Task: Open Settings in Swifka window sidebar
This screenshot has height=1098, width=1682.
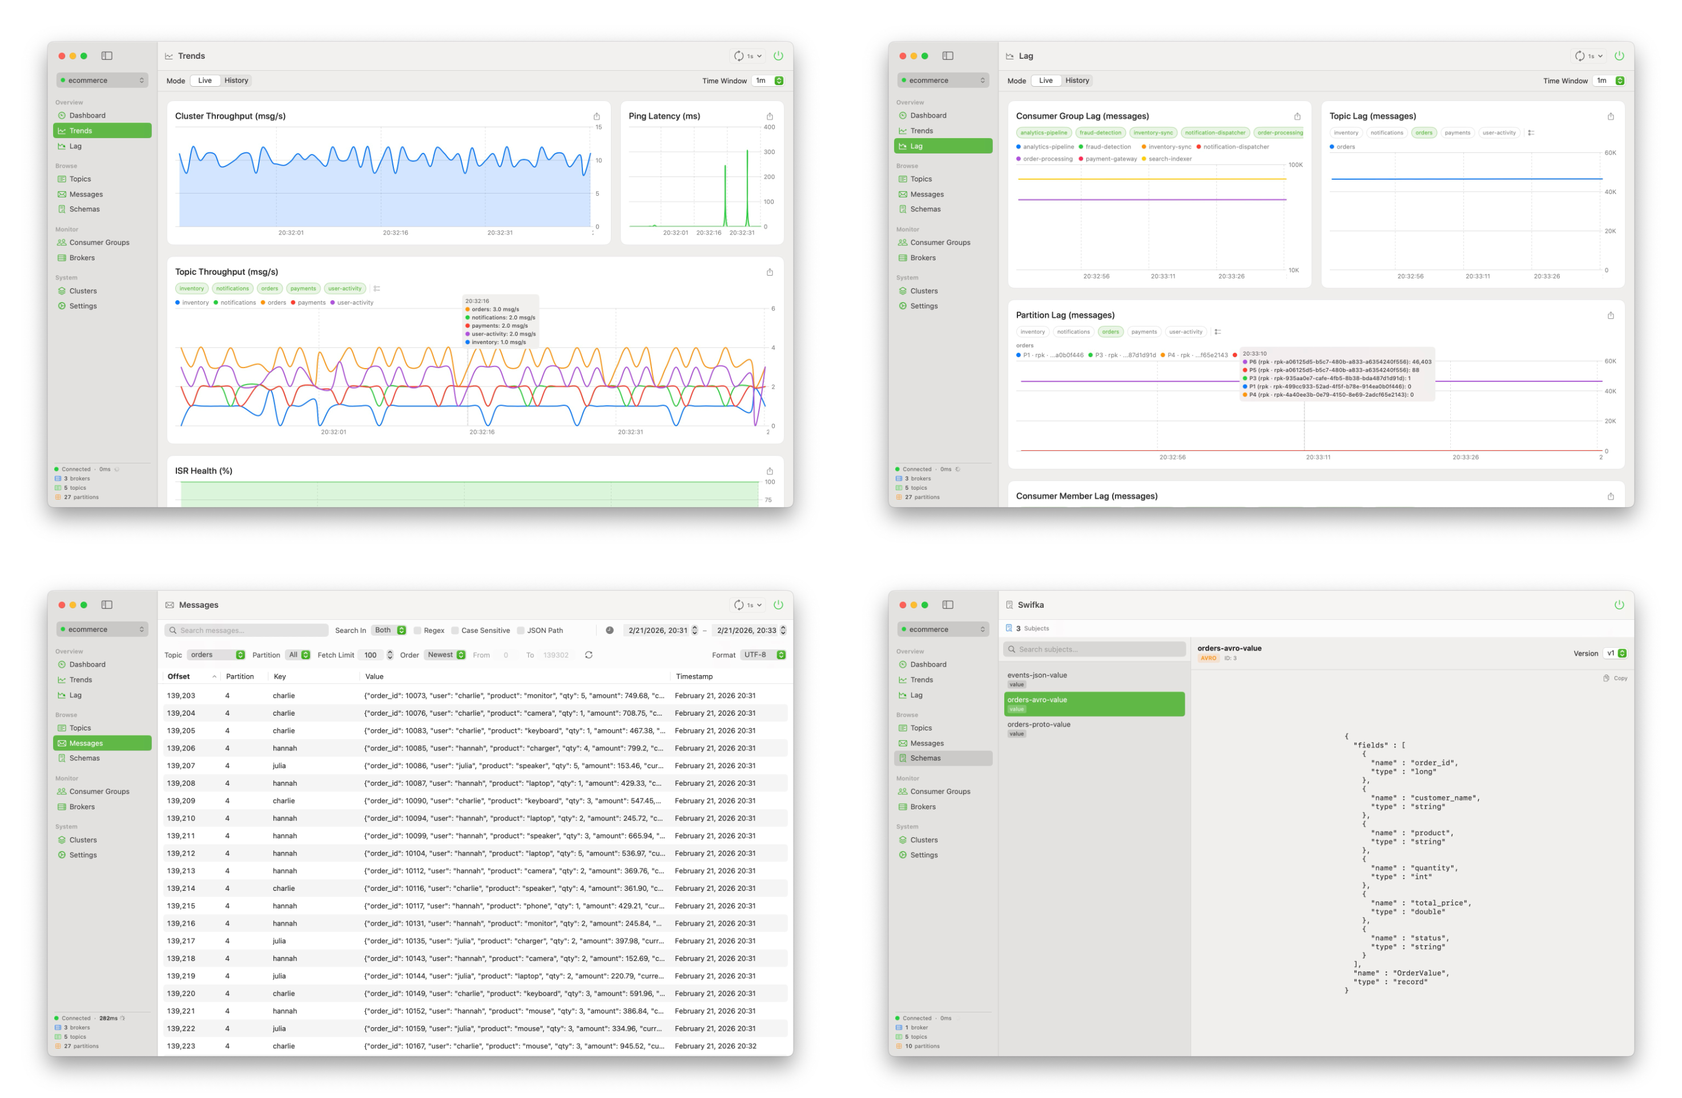Action: [x=943, y=855]
